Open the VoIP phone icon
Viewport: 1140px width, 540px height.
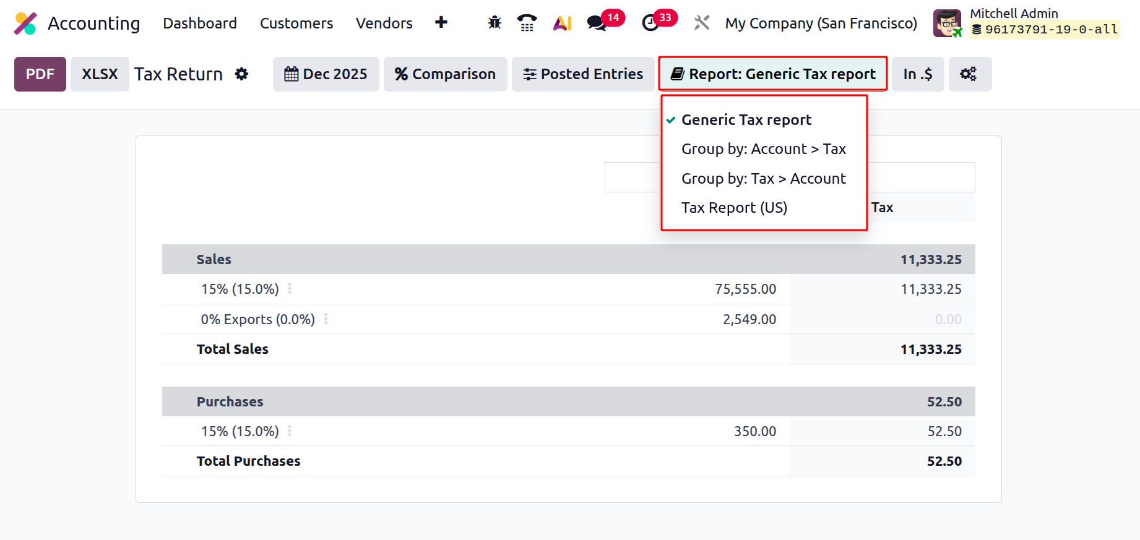(527, 23)
